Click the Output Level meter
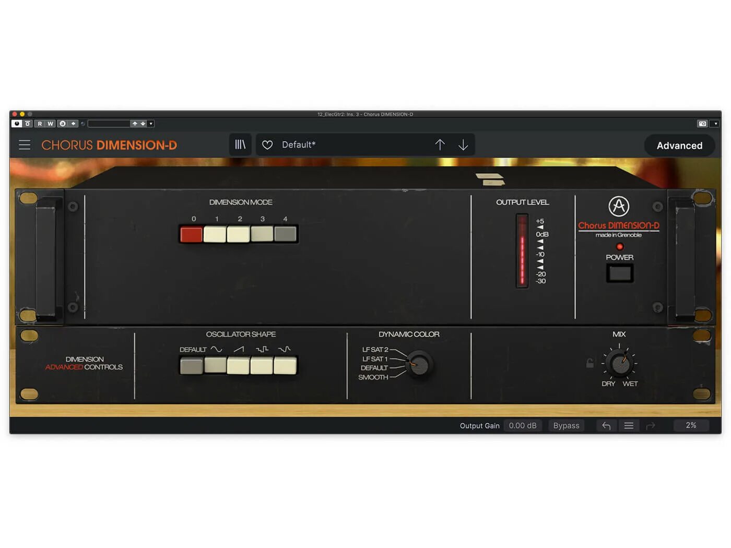This screenshot has width=731, height=548. (522, 251)
